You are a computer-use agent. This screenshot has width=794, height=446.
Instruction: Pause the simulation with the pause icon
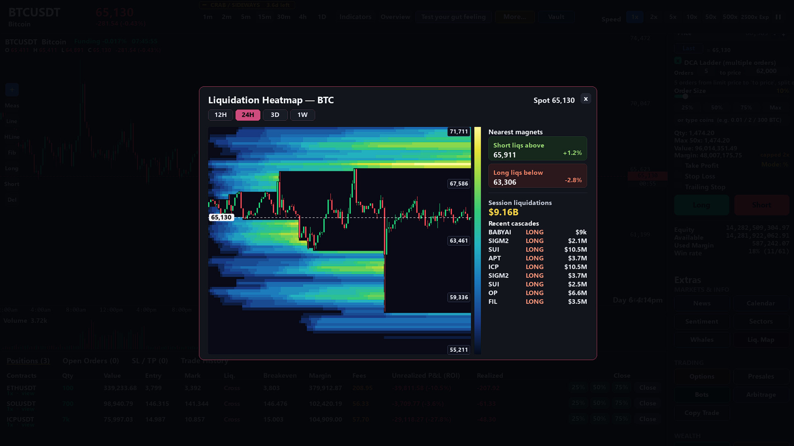tap(778, 17)
